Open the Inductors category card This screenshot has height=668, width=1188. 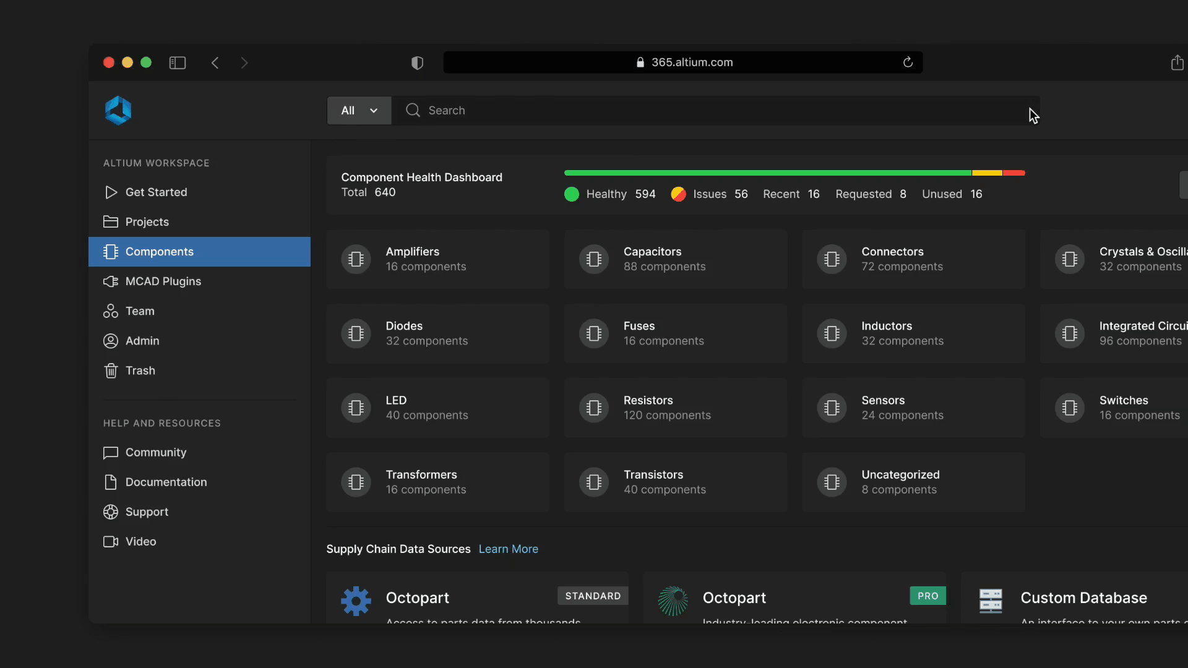(913, 333)
